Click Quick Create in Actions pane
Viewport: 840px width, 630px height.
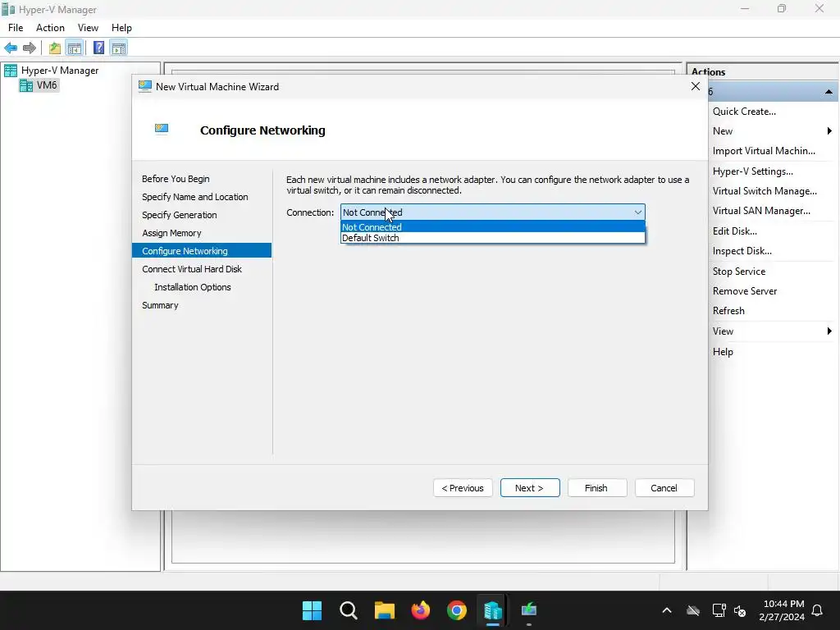pos(744,112)
